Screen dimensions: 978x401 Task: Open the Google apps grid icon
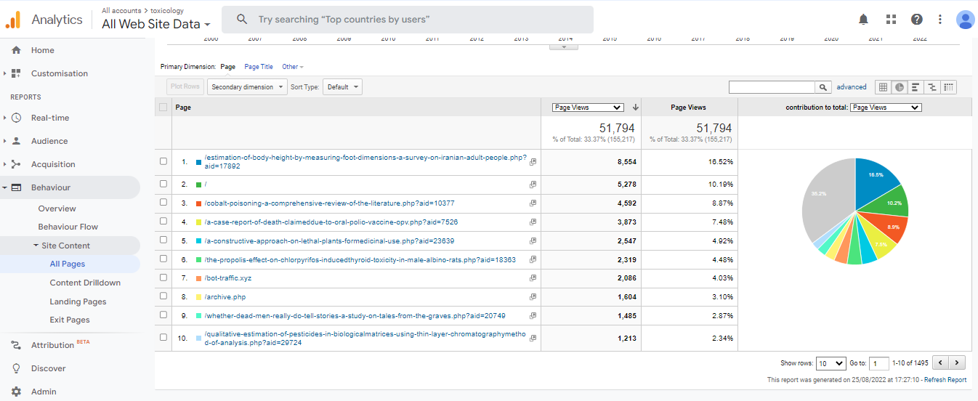[x=891, y=20]
